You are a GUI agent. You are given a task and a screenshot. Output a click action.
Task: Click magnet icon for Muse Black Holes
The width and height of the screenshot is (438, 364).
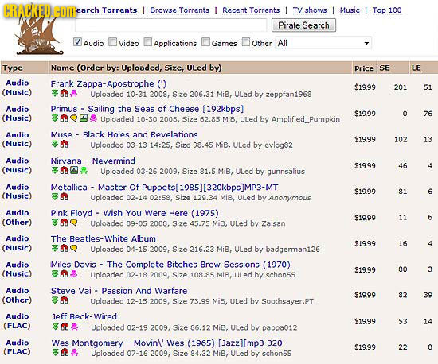click(x=65, y=144)
